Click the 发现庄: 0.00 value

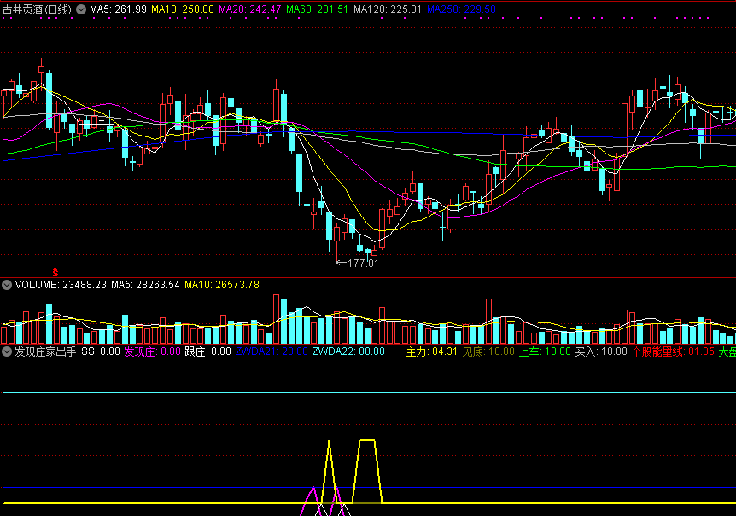(x=152, y=351)
